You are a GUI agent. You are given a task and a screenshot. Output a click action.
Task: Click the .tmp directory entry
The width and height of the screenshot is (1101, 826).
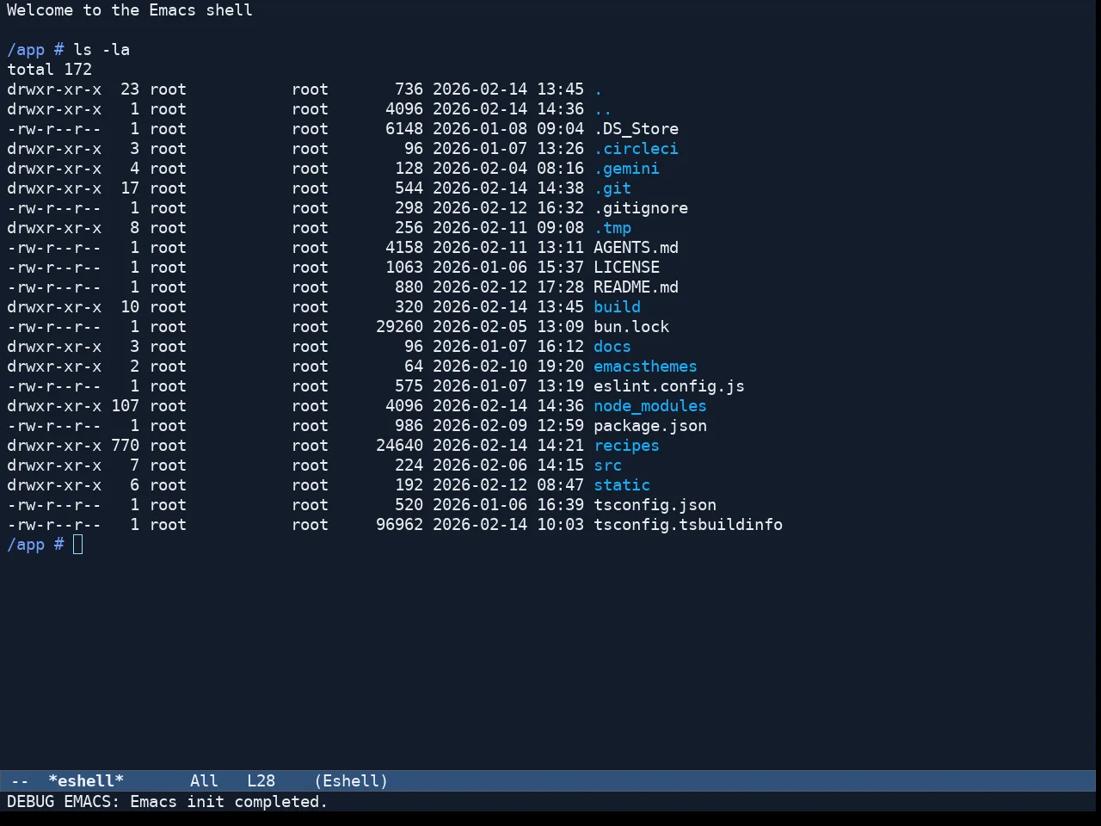[612, 228]
